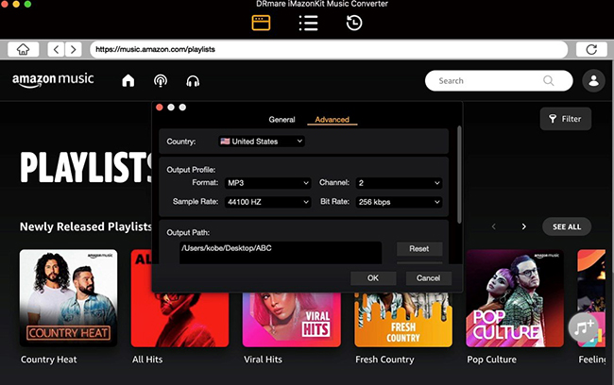Open the Fresh Country playlist cover
Viewport: 614px width, 385px height.
[x=403, y=319]
